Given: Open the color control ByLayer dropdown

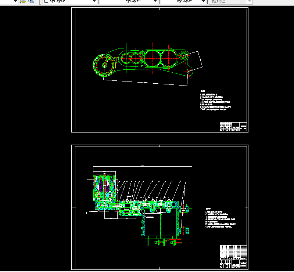Looking at the screenshot, I should point(70,1).
